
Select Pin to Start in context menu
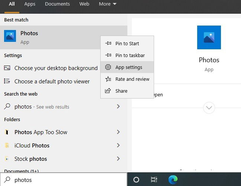[x=127, y=44]
